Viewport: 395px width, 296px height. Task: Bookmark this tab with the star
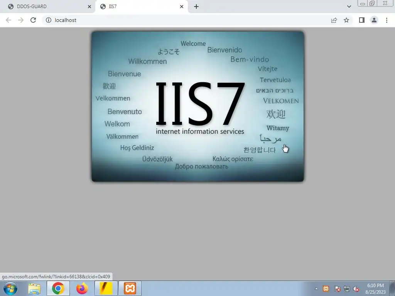(x=346, y=20)
